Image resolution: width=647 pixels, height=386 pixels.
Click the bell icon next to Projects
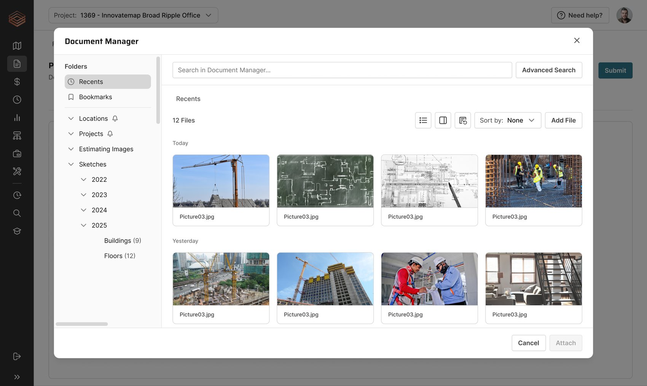pyautogui.click(x=110, y=134)
